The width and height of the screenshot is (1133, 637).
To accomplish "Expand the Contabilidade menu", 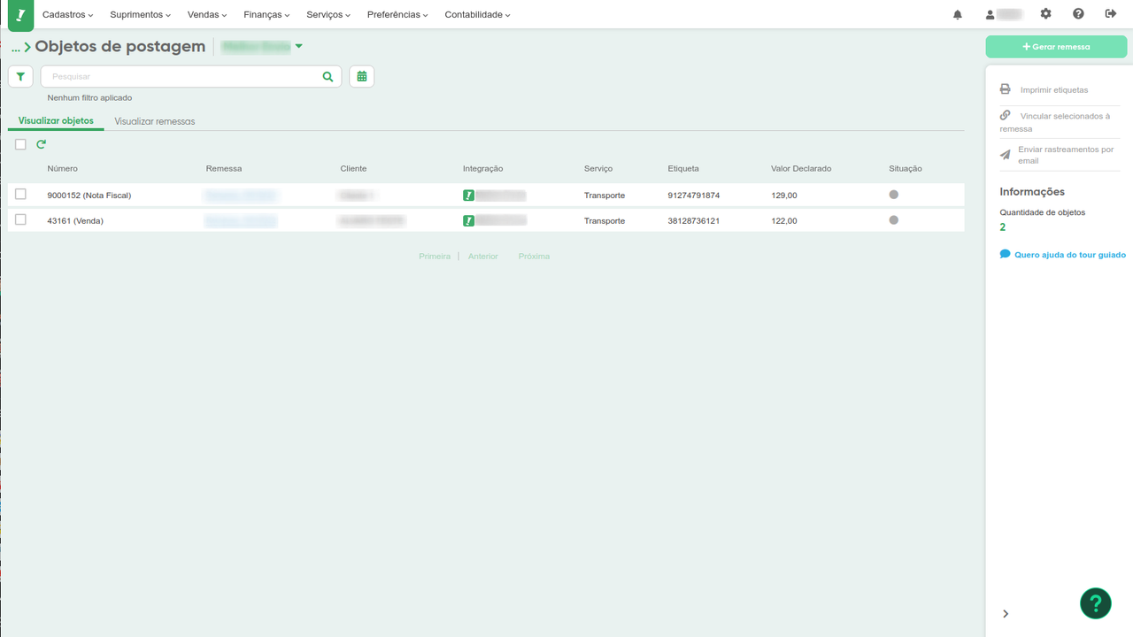I will tap(477, 15).
